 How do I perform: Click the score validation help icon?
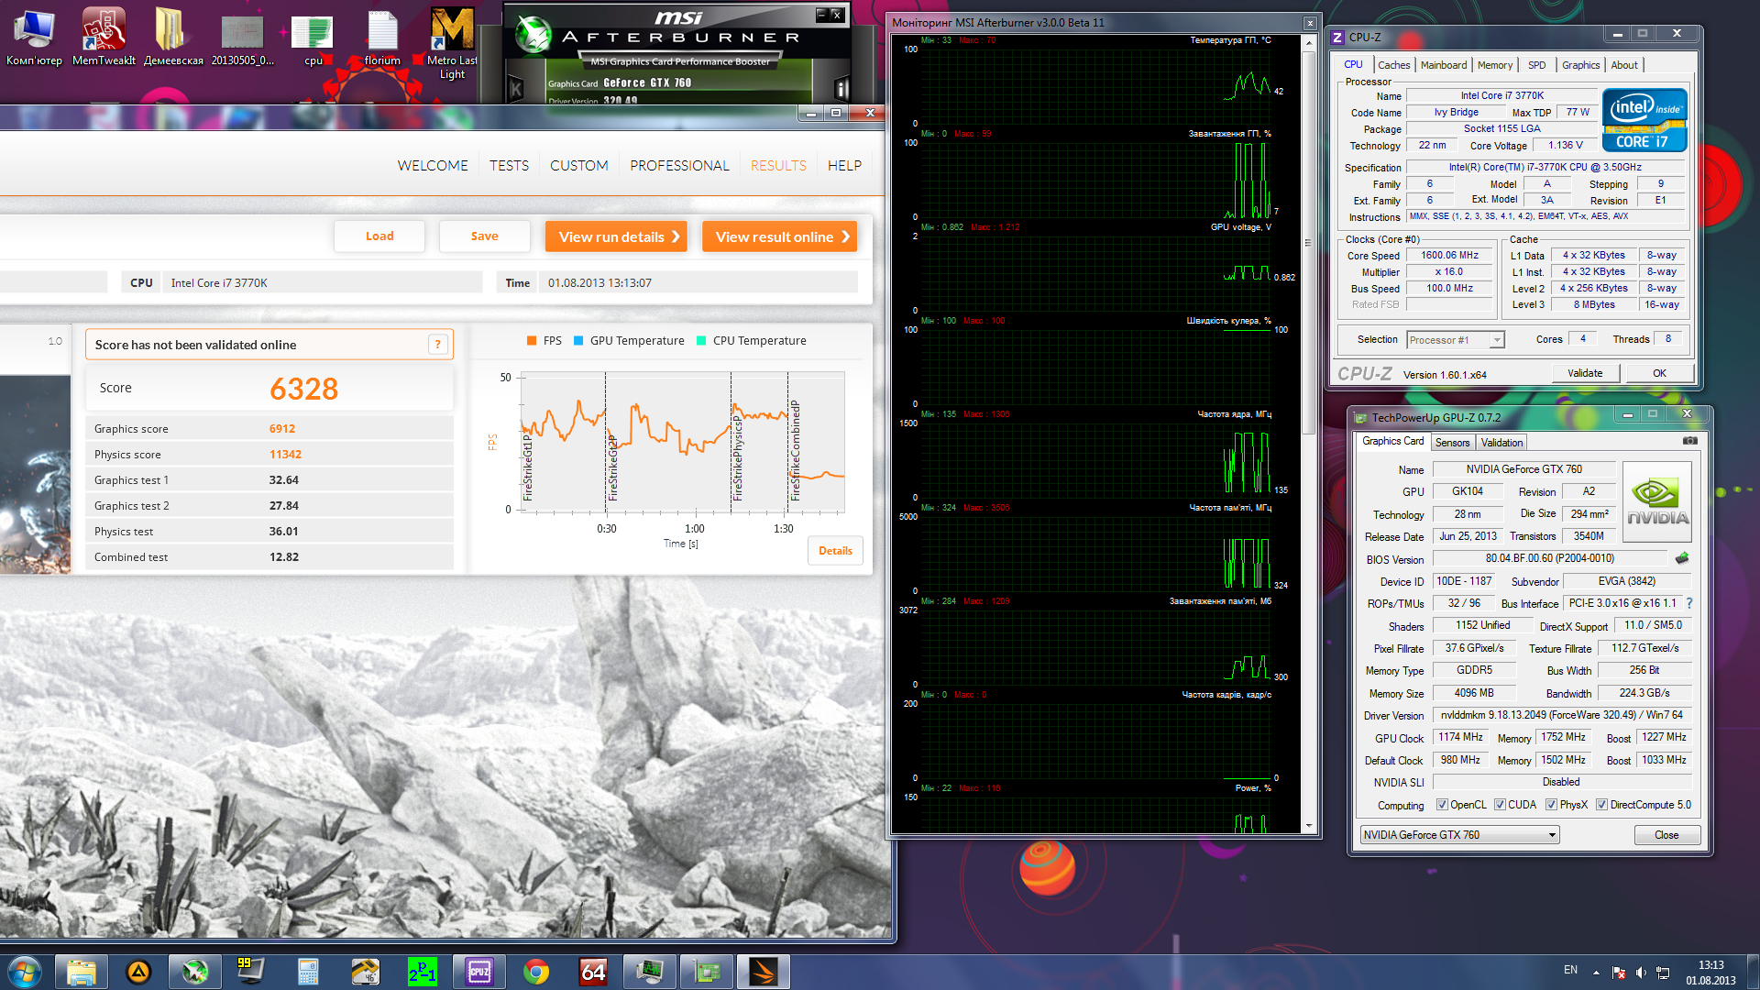[438, 345]
